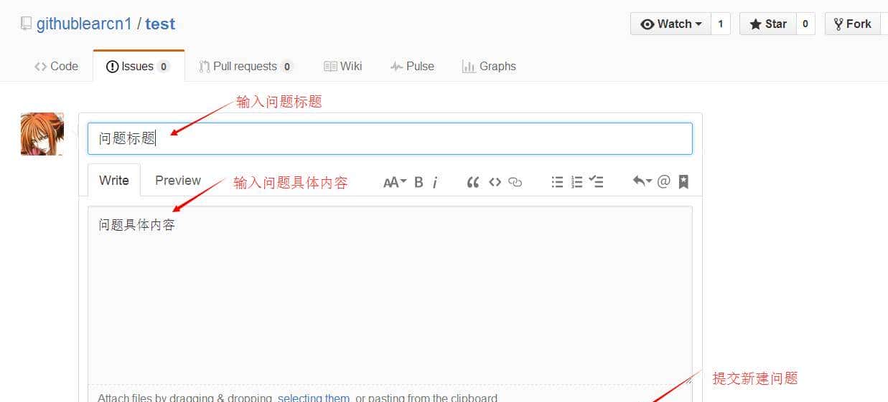888x402 pixels.
Task: Add a task list with checkmarks icon
Action: [596, 182]
